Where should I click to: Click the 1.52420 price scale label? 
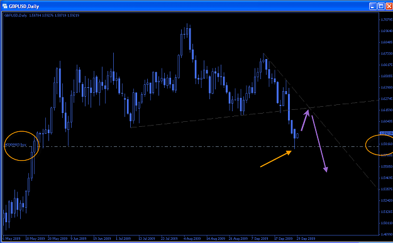point(387,200)
